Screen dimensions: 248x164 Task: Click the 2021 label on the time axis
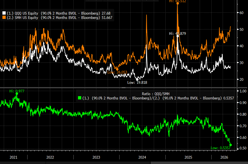pyautogui.click(x=13, y=157)
